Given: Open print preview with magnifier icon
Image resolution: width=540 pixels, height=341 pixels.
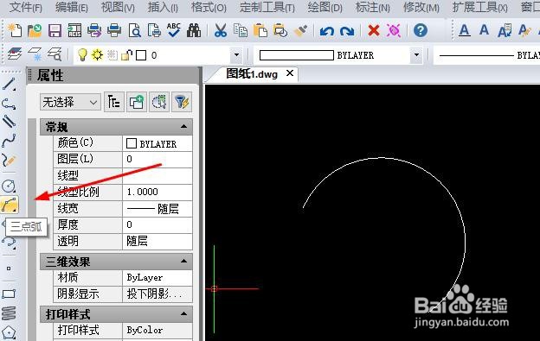Looking at the screenshot, I should 134,30.
